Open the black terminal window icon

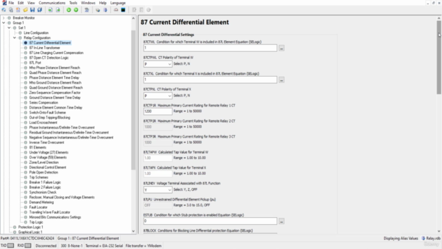tap(123, 10)
